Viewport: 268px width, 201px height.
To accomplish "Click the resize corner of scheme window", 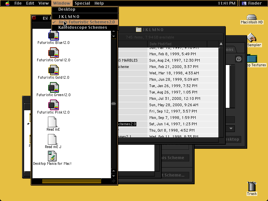I will (x=114, y=181).
